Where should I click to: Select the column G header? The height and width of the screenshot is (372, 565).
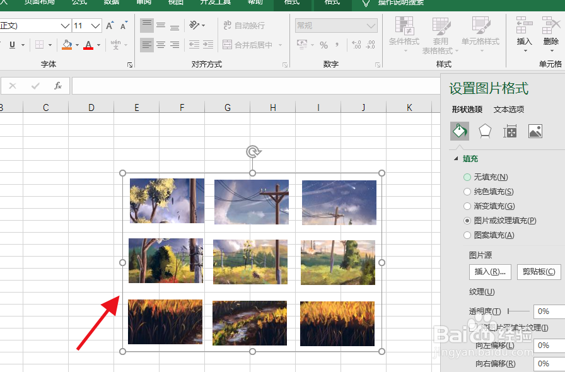(x=228, y=107)
